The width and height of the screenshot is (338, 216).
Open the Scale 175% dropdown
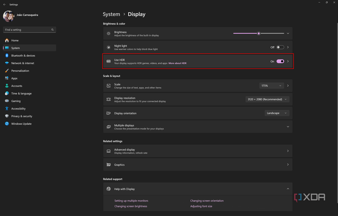pyautogui.click(x=272, y=85)
